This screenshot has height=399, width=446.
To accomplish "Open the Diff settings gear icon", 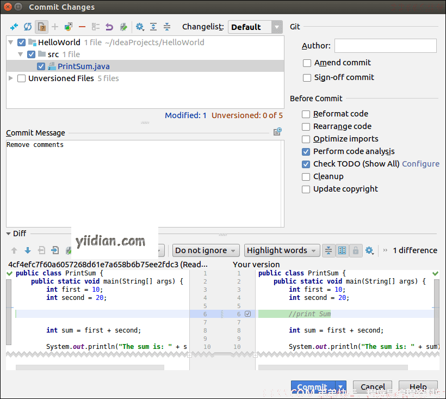I will (x=369, y=250).
